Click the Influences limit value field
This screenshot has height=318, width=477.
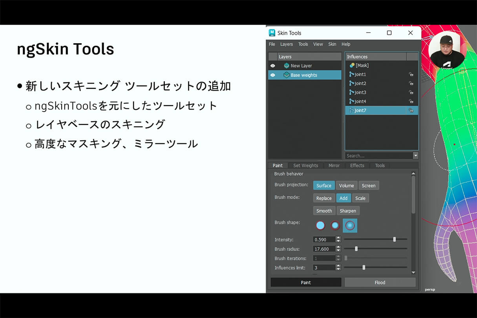[x=324, y=268]
